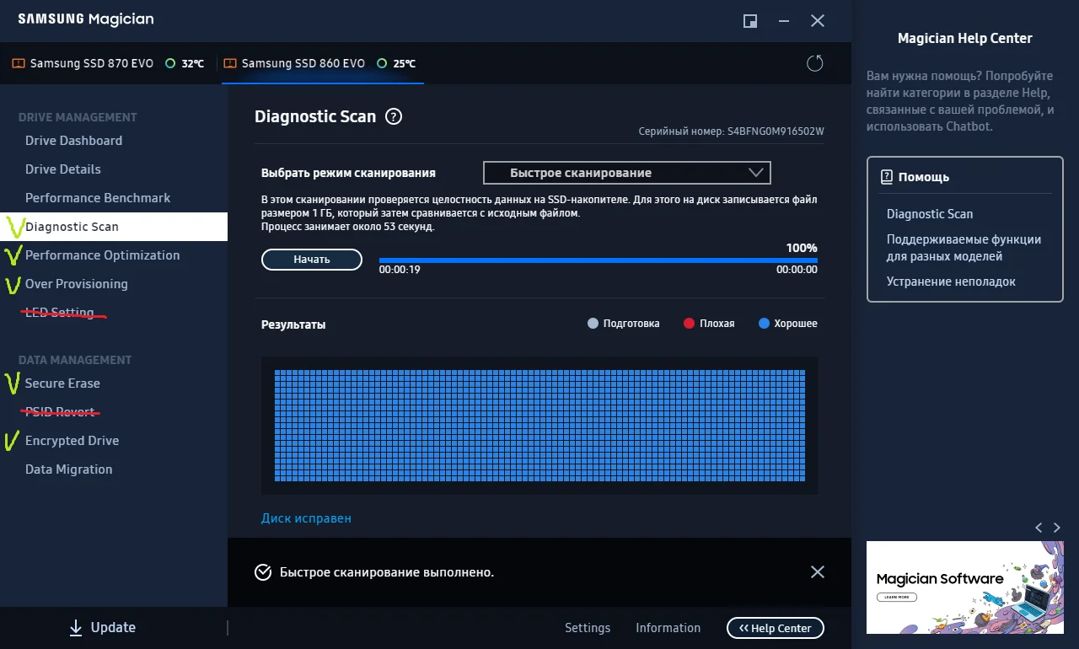Image resolution: width=1079 pixels, height=649 pixels.
Task: Click the gray Подготовка legend dot
Action: coord(593,324)
